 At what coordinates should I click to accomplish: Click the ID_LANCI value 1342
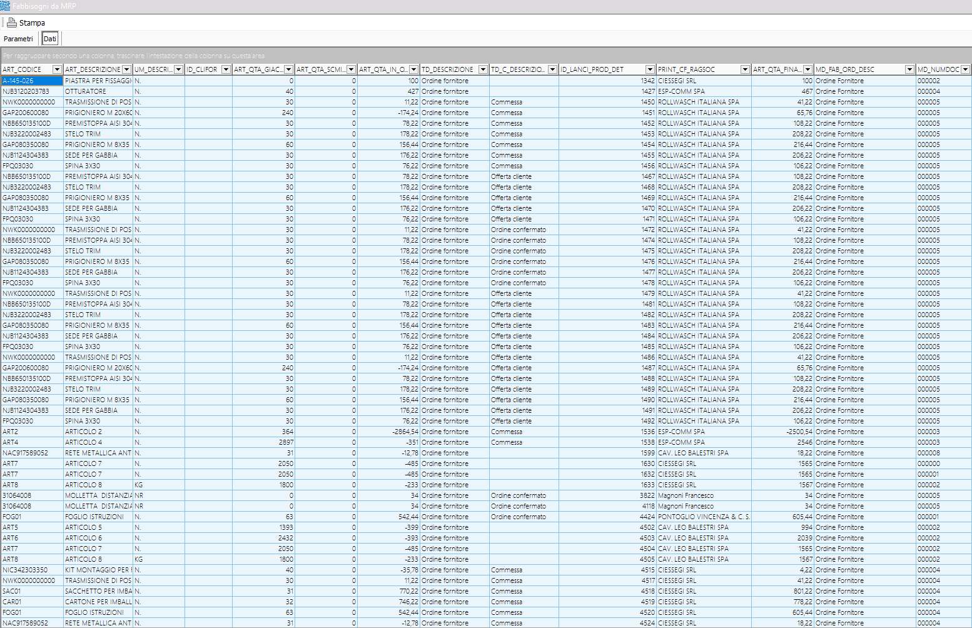click(x=607, y=81)
